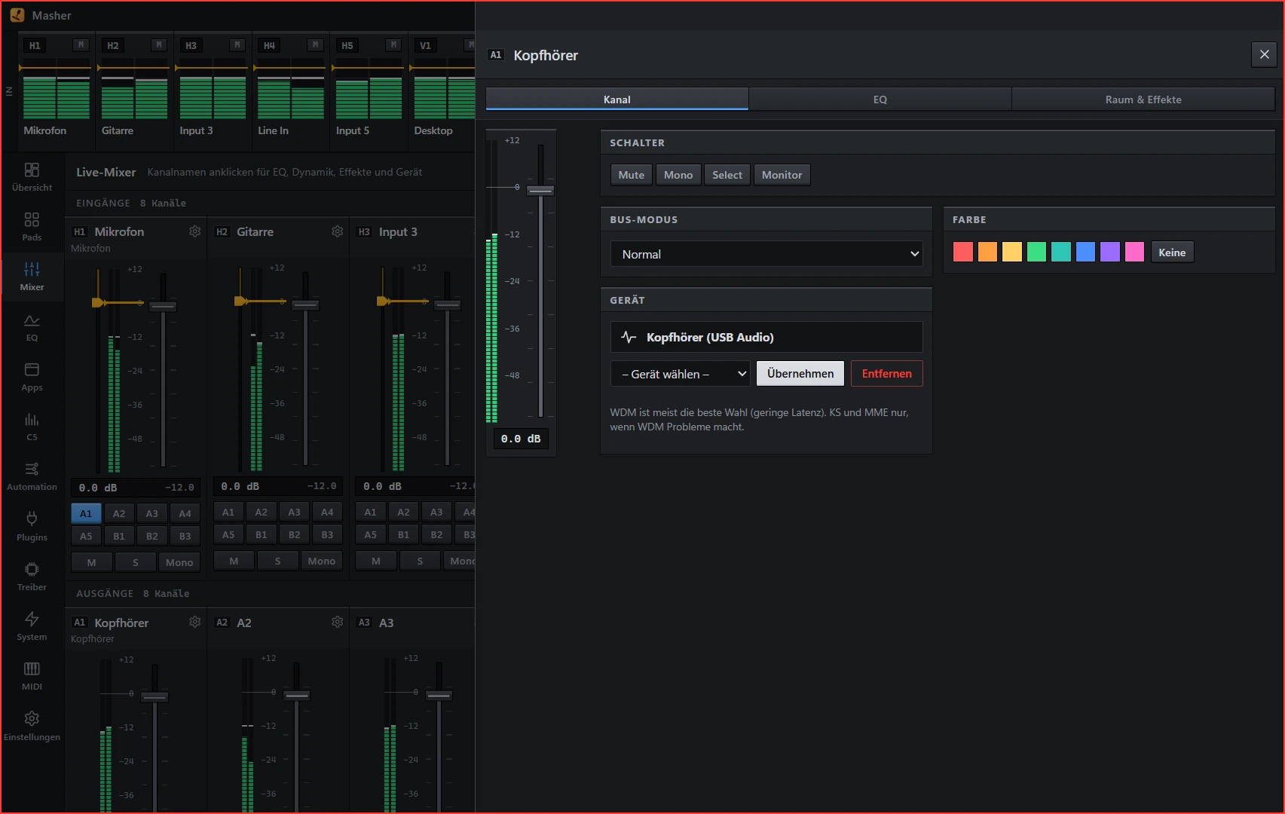This screenshot has width=1285, height=814.
Task: Pick the blue color swatch
Action: [x=1085, y=252]
